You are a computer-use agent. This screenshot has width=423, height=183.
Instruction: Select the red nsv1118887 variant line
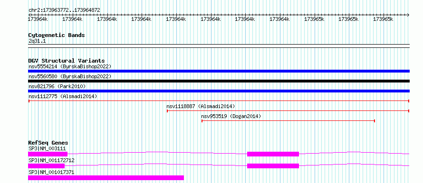click(288, 111)
